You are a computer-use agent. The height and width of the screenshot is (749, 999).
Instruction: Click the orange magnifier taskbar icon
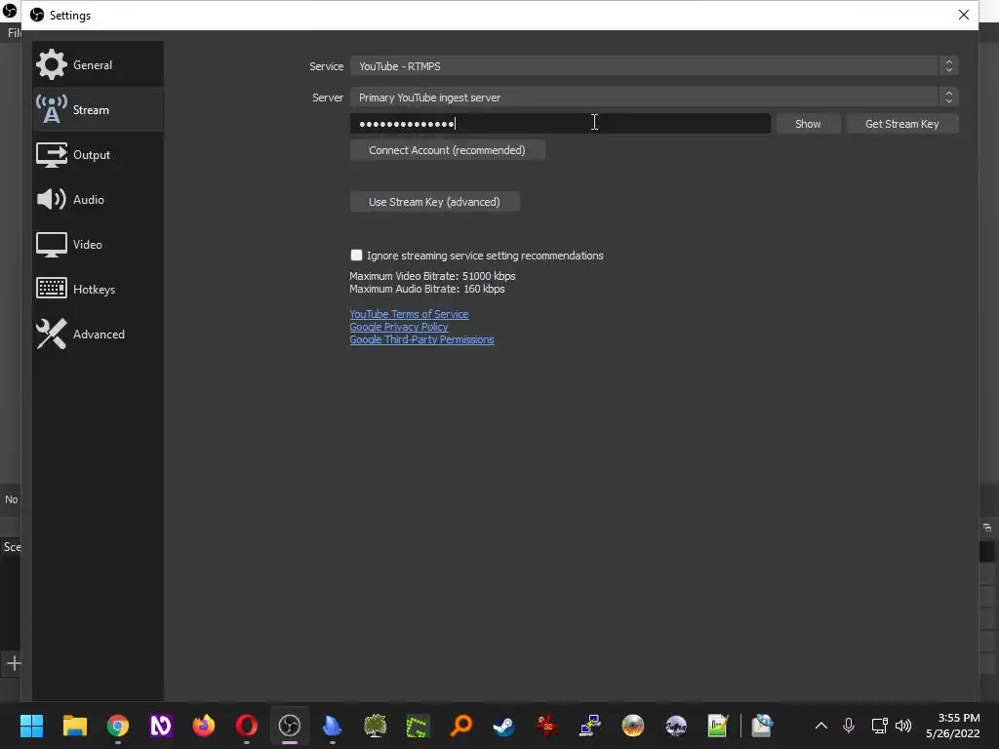click(461, 726)
